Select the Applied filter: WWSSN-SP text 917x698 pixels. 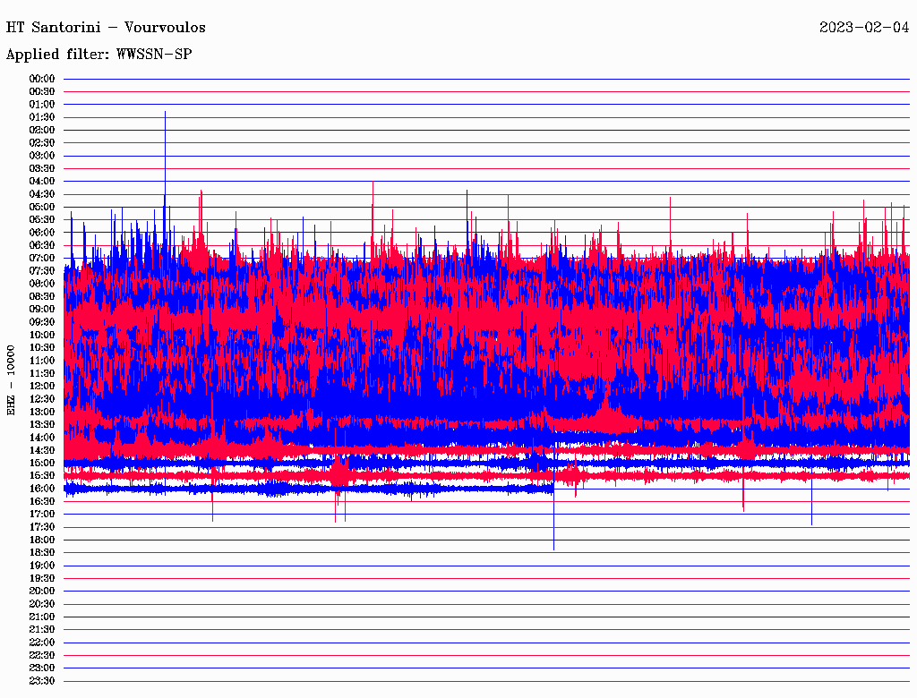click(x=99, y=55)
